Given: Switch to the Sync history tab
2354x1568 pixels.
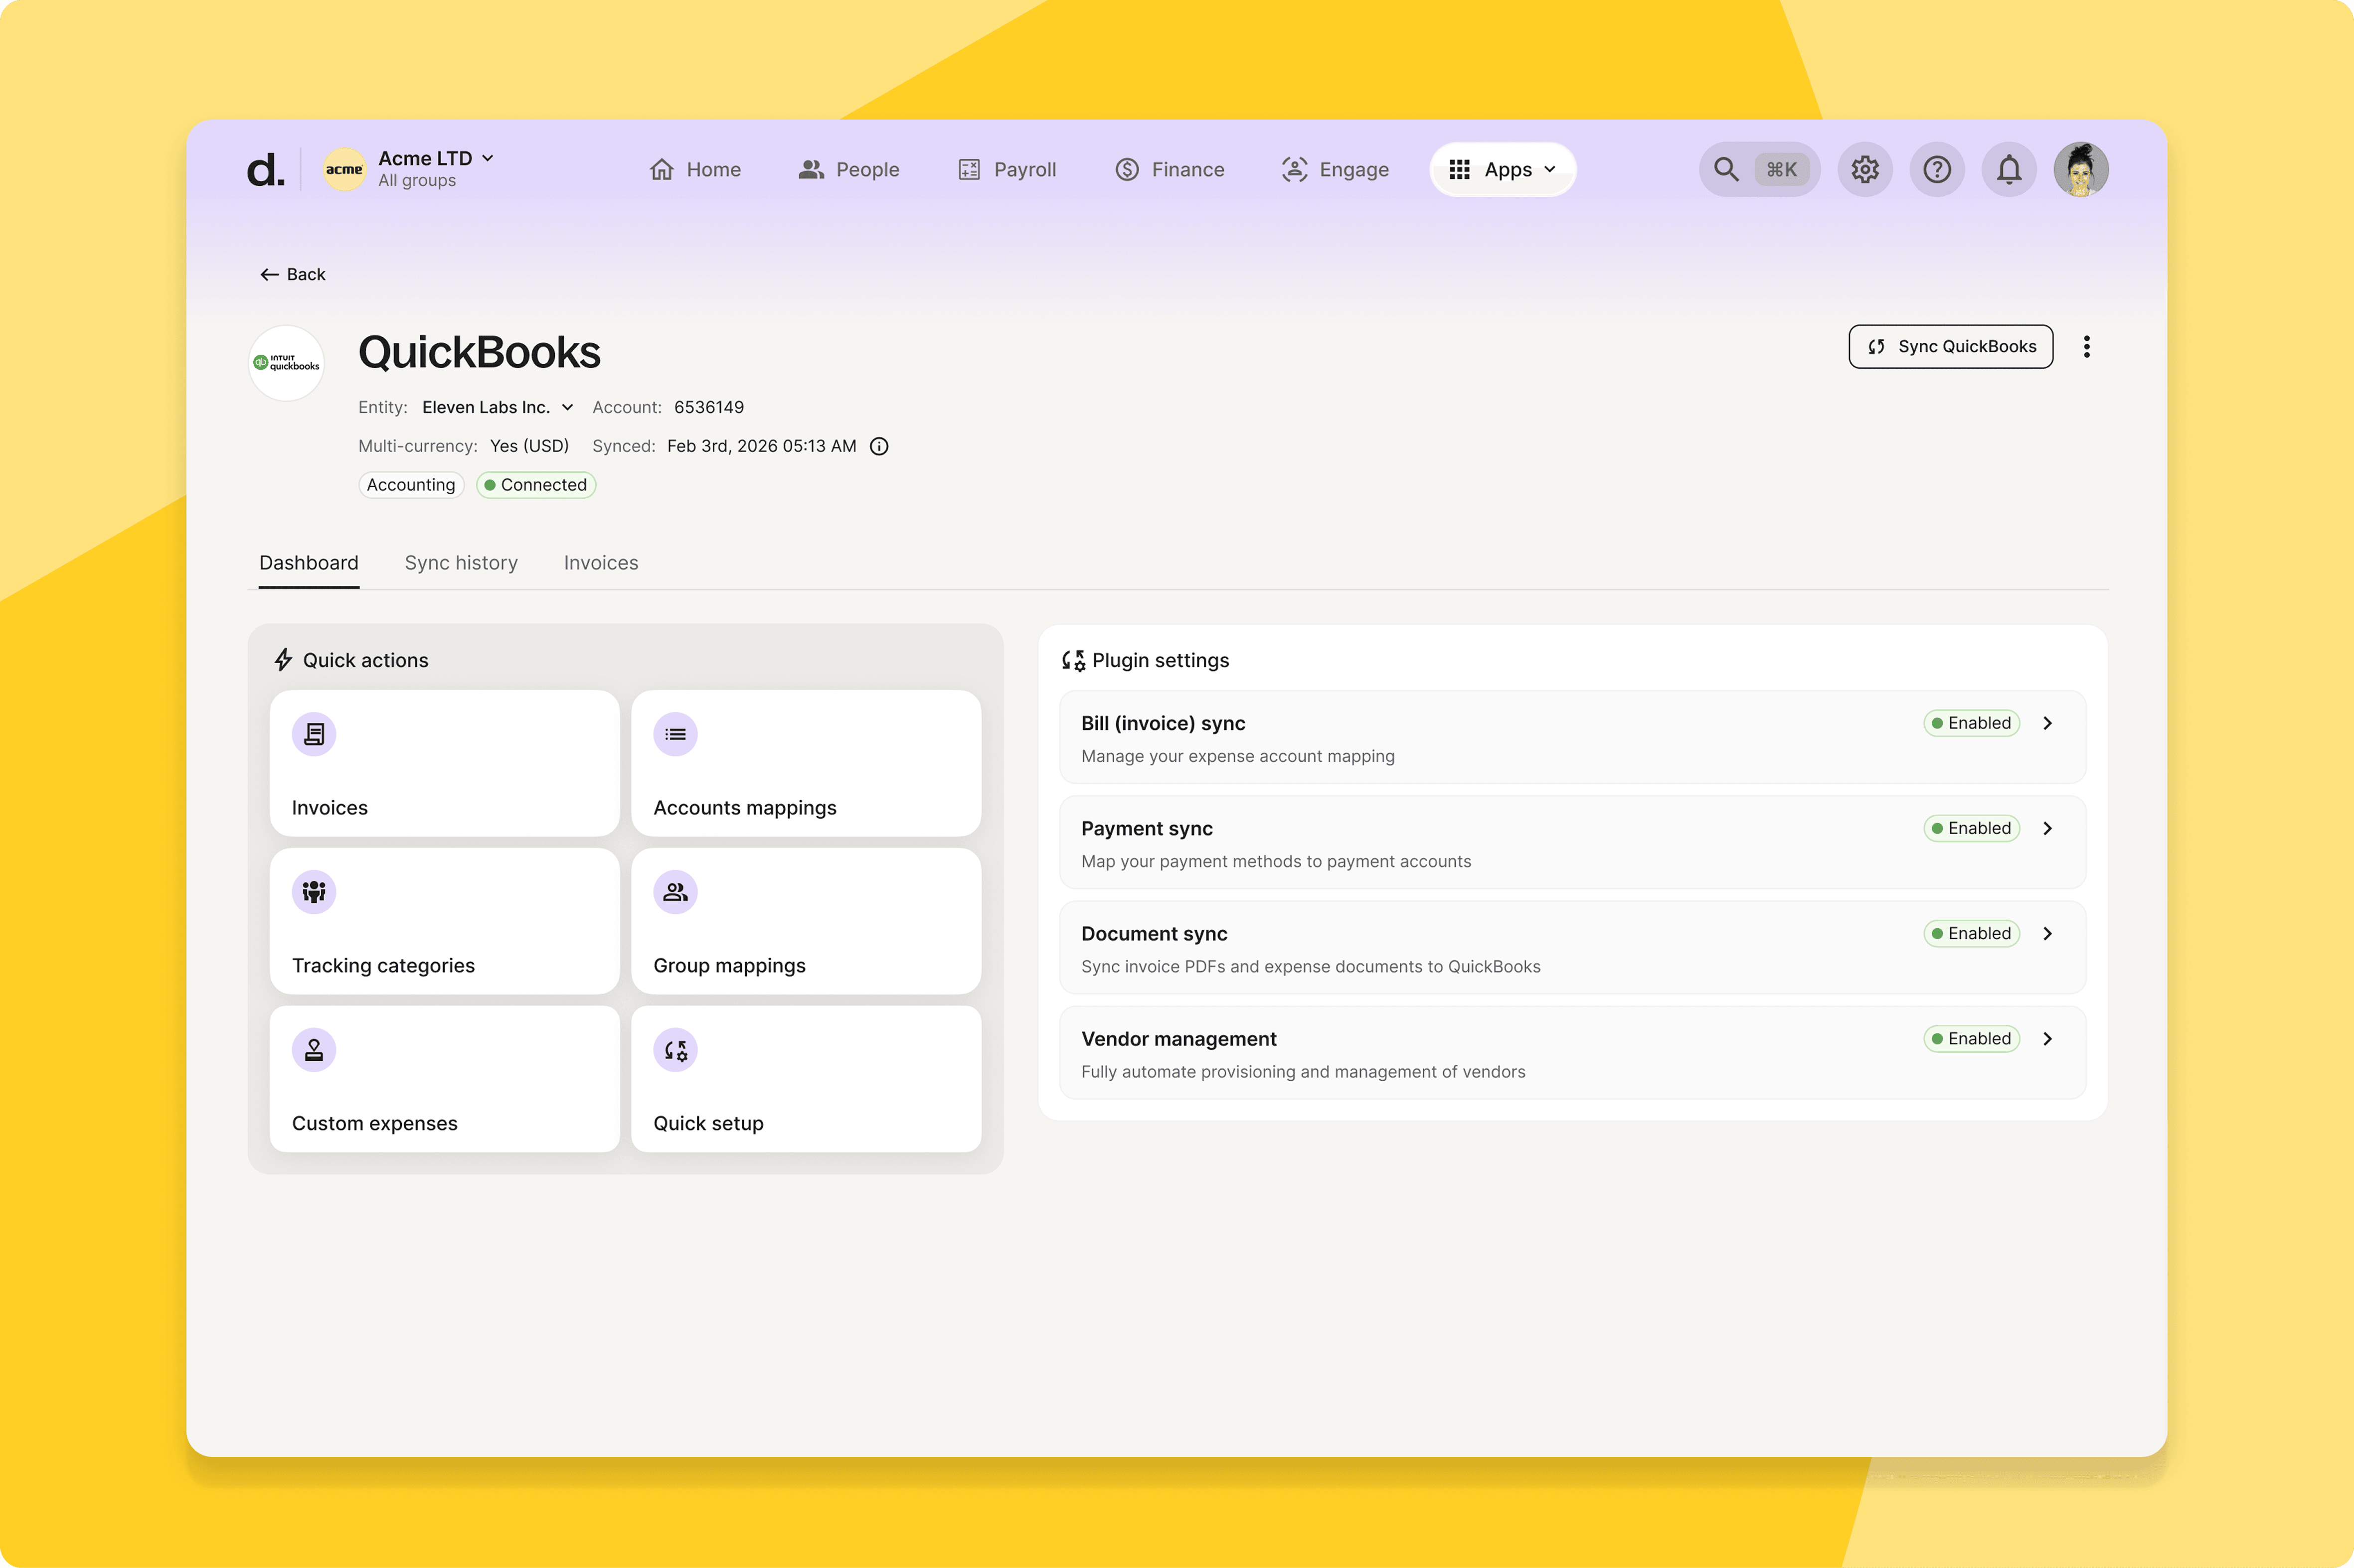Looking at the screenshot, I should [x=461, y=563].
